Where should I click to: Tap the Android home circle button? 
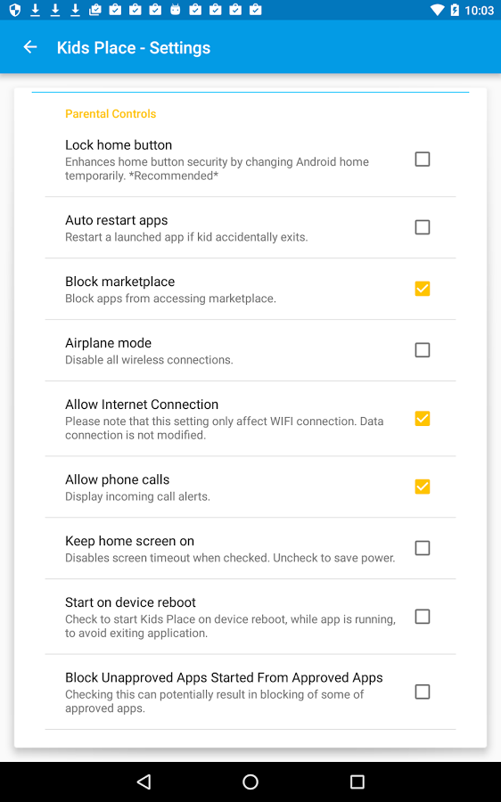click(x=250, y=781)
